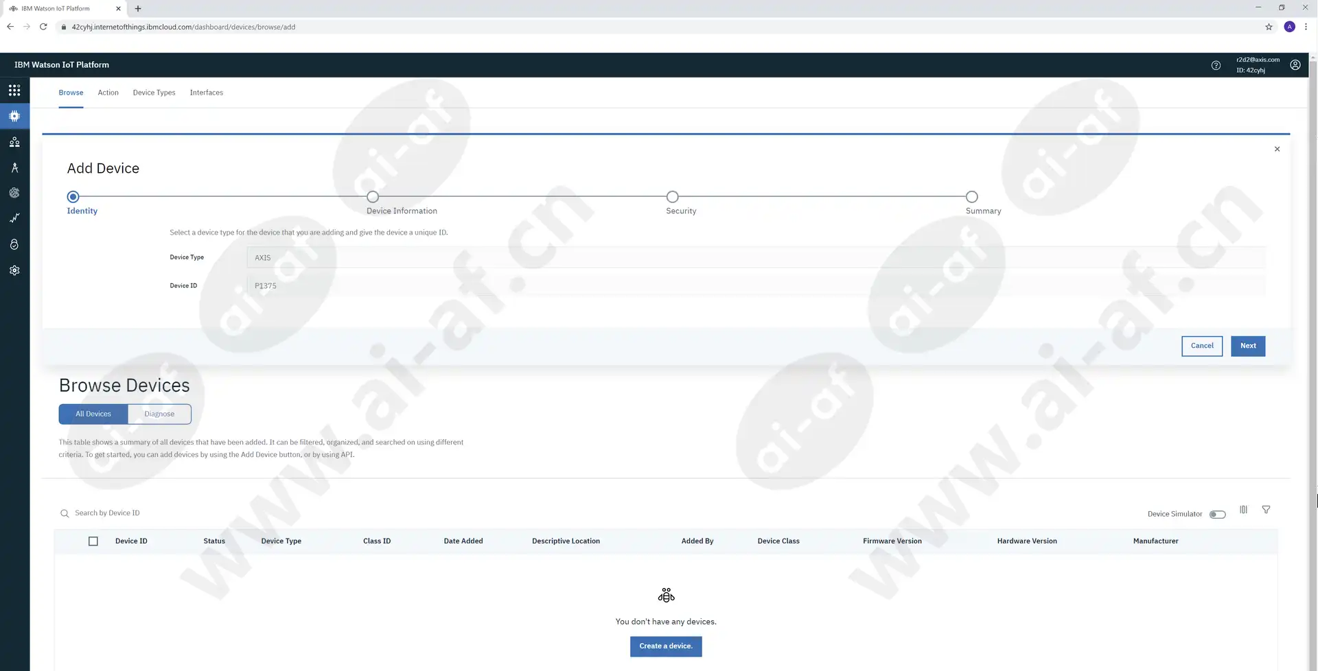Viewport: 1318px width, 671px height.
Task: Reload the browser page
Action: coord(43,27)
